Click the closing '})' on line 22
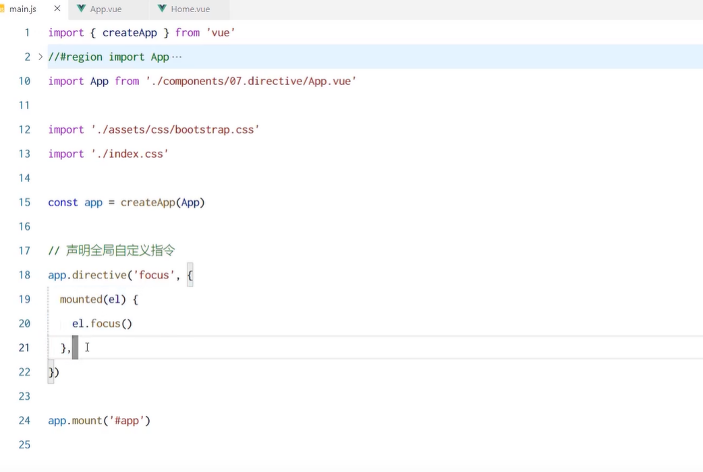Image resolution: width=703 pixels, height=472 pixels. coord(54,372)
